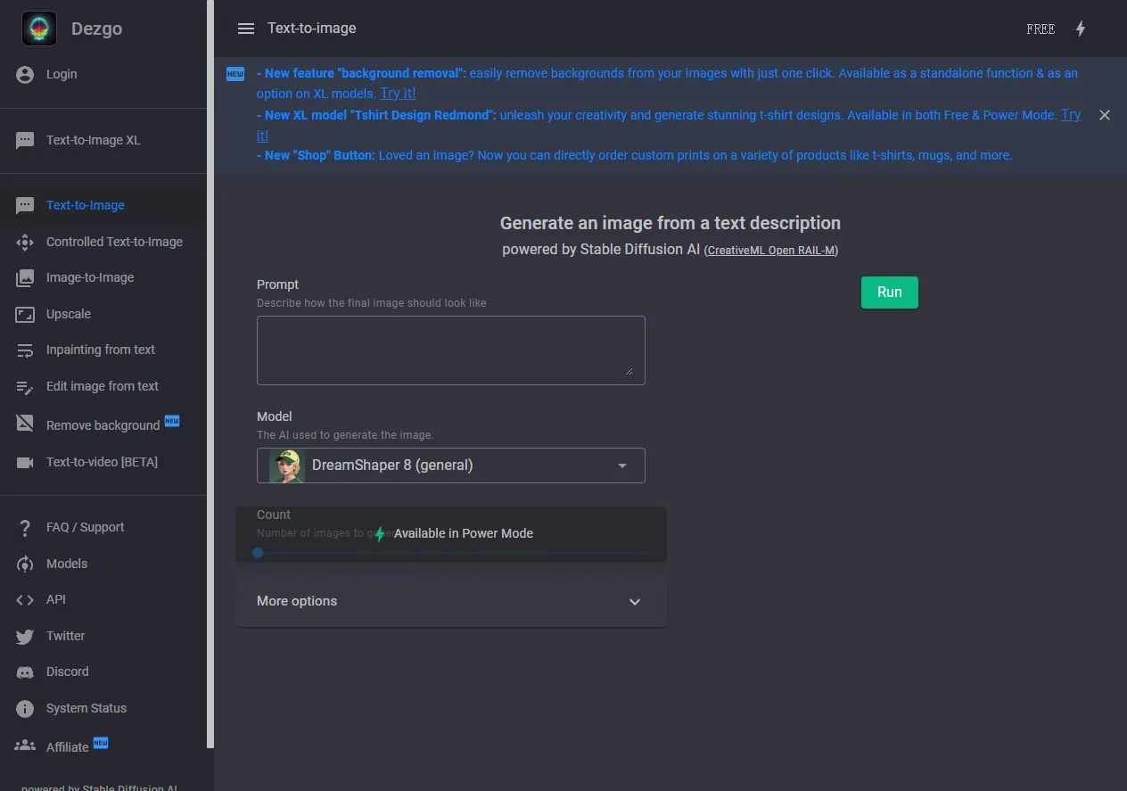Open the Model dropdown
The width and height of the screenshot is (1127, 791).
tap(451, 466)
